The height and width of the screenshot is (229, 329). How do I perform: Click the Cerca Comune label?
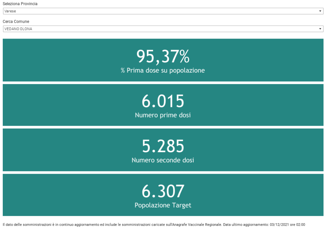tap(16, 22)
